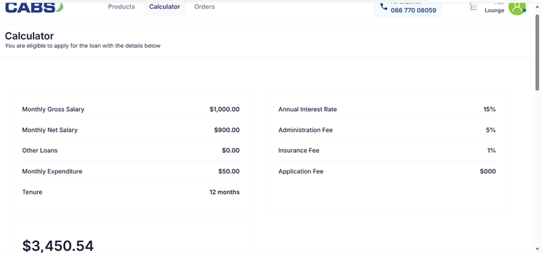Select the 5% administration fee value
This screenshot has height=253, width=542.
pos(491,130)
